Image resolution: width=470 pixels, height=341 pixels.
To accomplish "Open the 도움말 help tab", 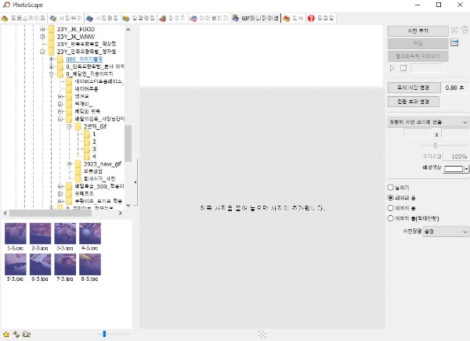I will (x=321, y=18).
